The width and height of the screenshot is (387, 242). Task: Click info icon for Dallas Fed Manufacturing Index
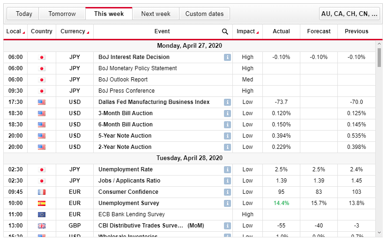coord(227,102)
